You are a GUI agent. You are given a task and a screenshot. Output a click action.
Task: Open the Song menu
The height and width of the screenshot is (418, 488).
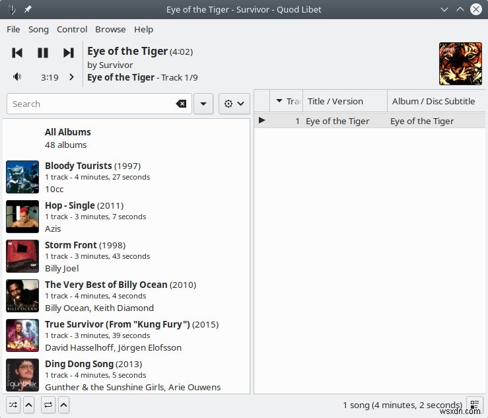coord(38,30)
